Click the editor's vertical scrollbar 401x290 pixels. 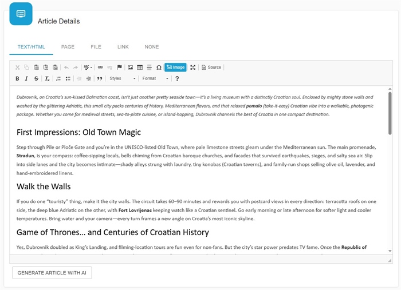[390, 114]
